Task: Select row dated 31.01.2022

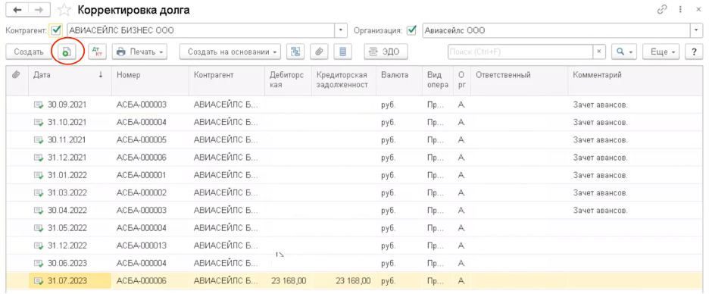Action: point(354,175)
